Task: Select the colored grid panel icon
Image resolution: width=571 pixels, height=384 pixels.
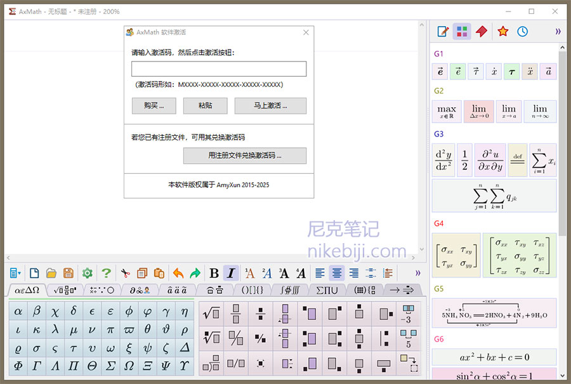Action: [x=462, y=31]
